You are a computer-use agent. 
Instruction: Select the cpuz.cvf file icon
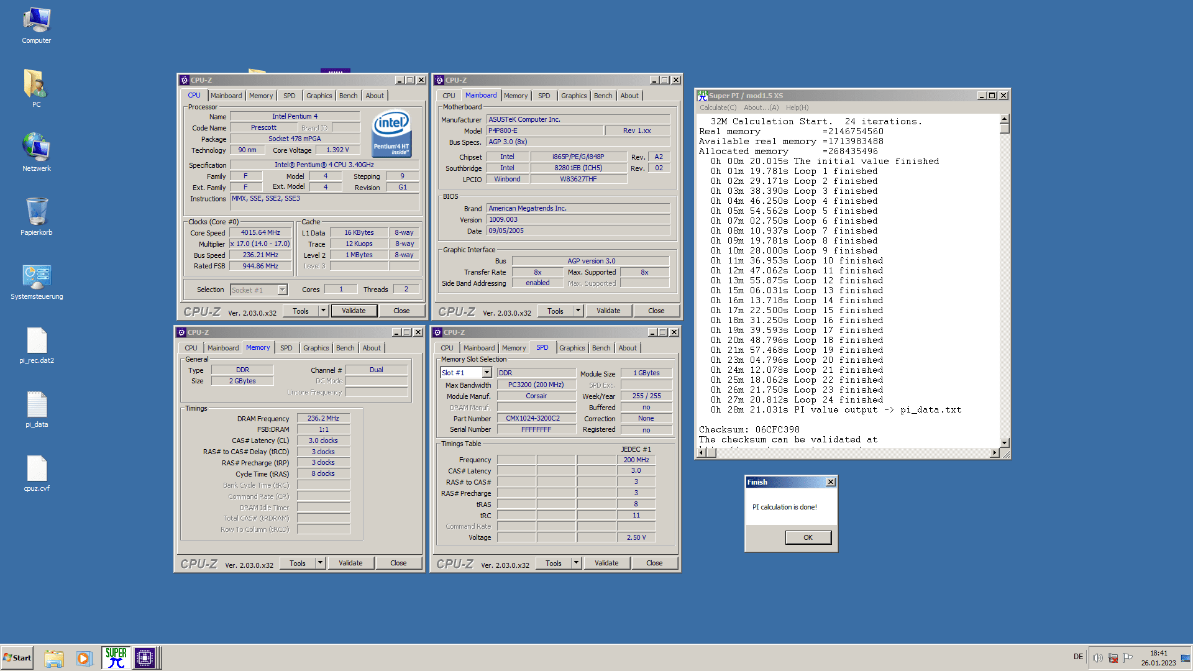coord(37,473)
